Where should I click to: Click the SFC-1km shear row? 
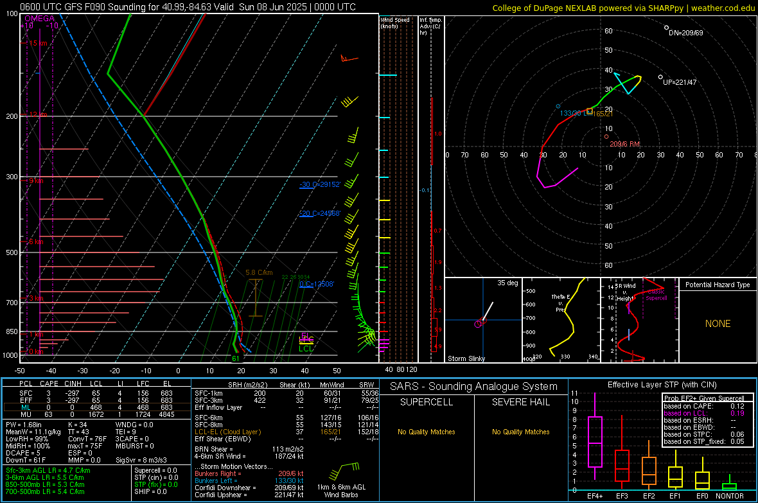point(286,393)
